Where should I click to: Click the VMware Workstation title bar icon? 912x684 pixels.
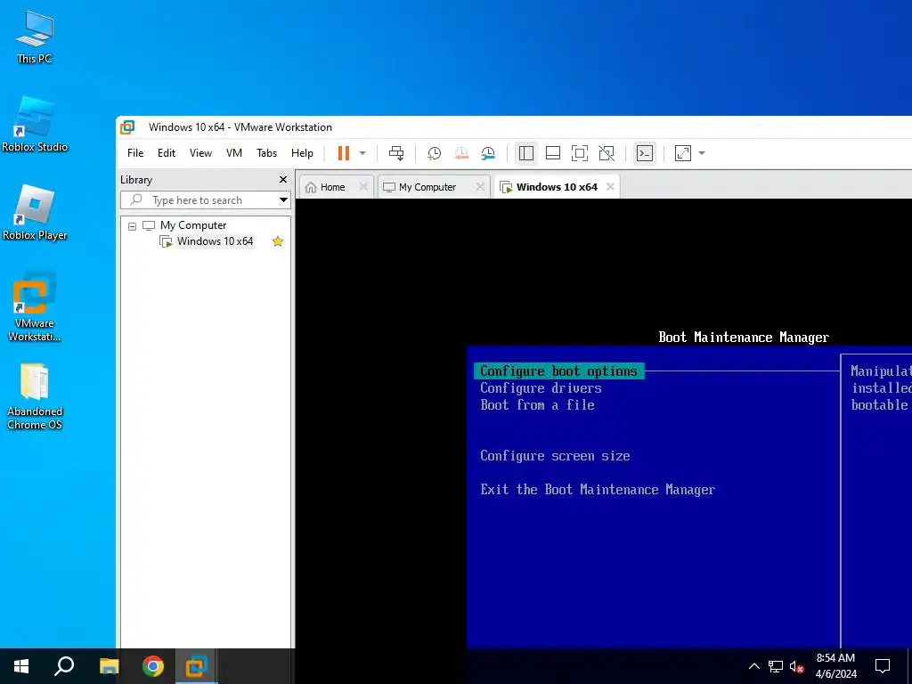tap(127, 126)
